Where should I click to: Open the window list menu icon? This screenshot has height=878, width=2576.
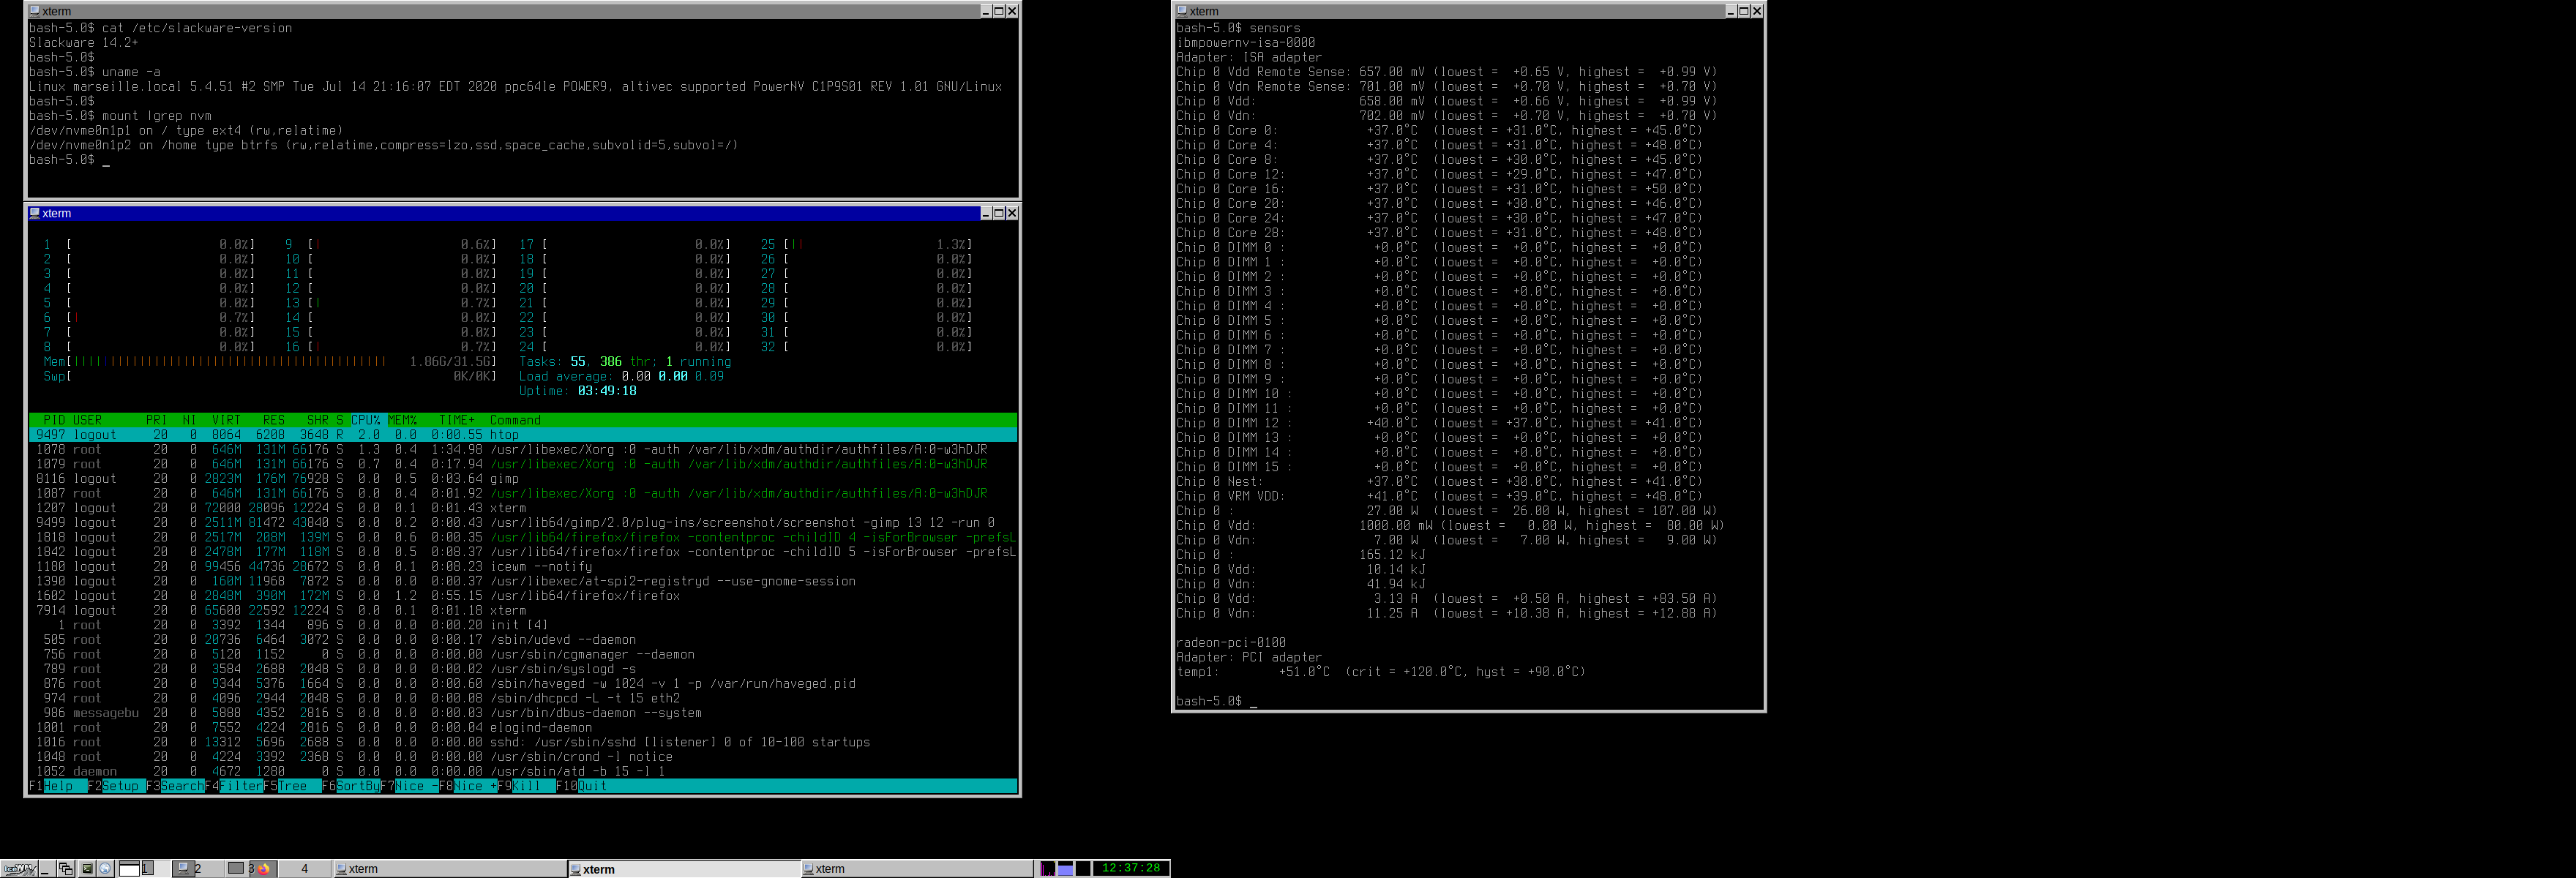66,869
